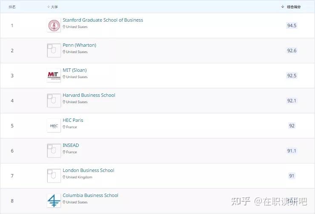Click United Kingdom under London Business School

click(x=79, y=177)
